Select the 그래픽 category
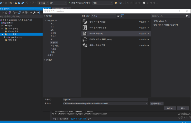This screenshot has height=123, width=191. tap(50, 55)
